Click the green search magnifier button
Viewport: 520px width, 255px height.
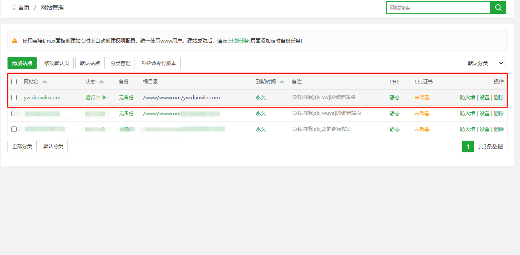coord(498,8)
